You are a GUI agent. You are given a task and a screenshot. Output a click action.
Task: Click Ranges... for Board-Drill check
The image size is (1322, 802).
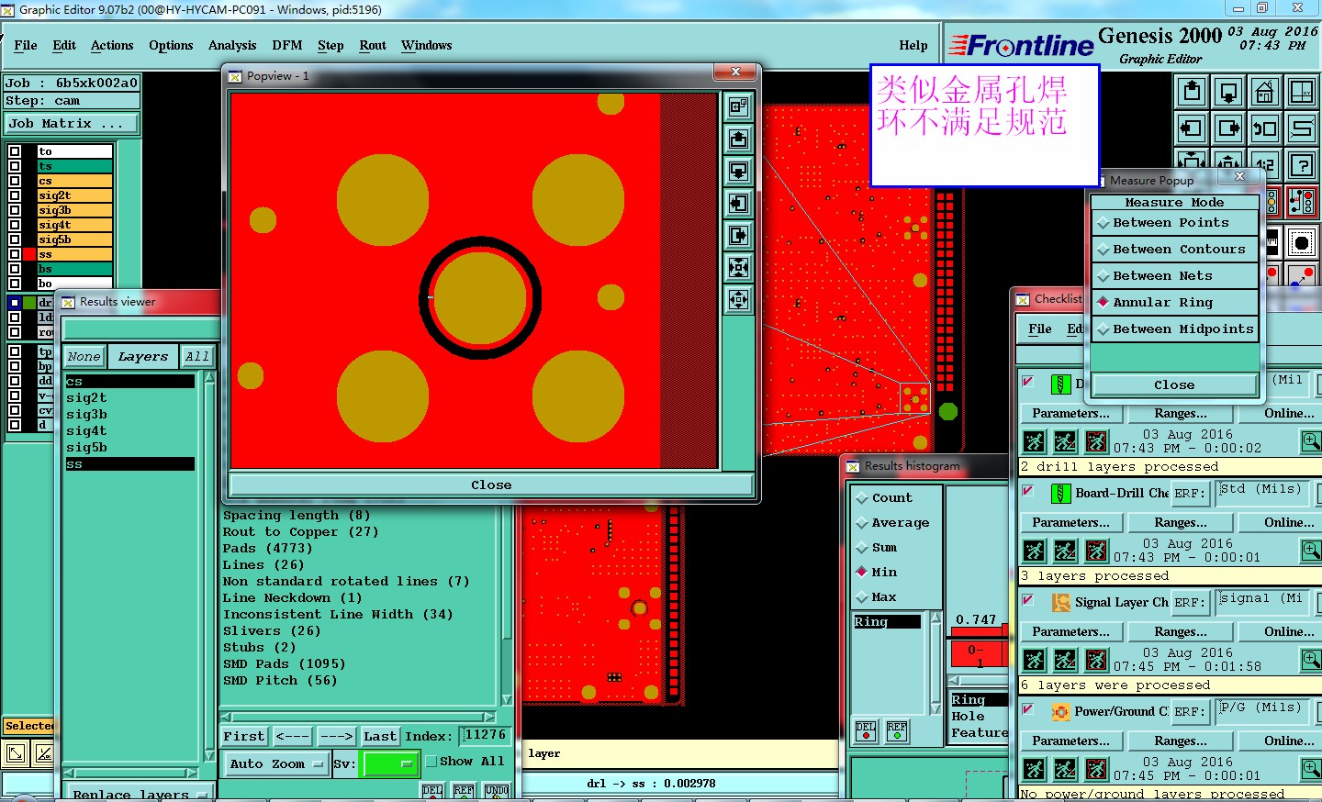[1181, 522]
